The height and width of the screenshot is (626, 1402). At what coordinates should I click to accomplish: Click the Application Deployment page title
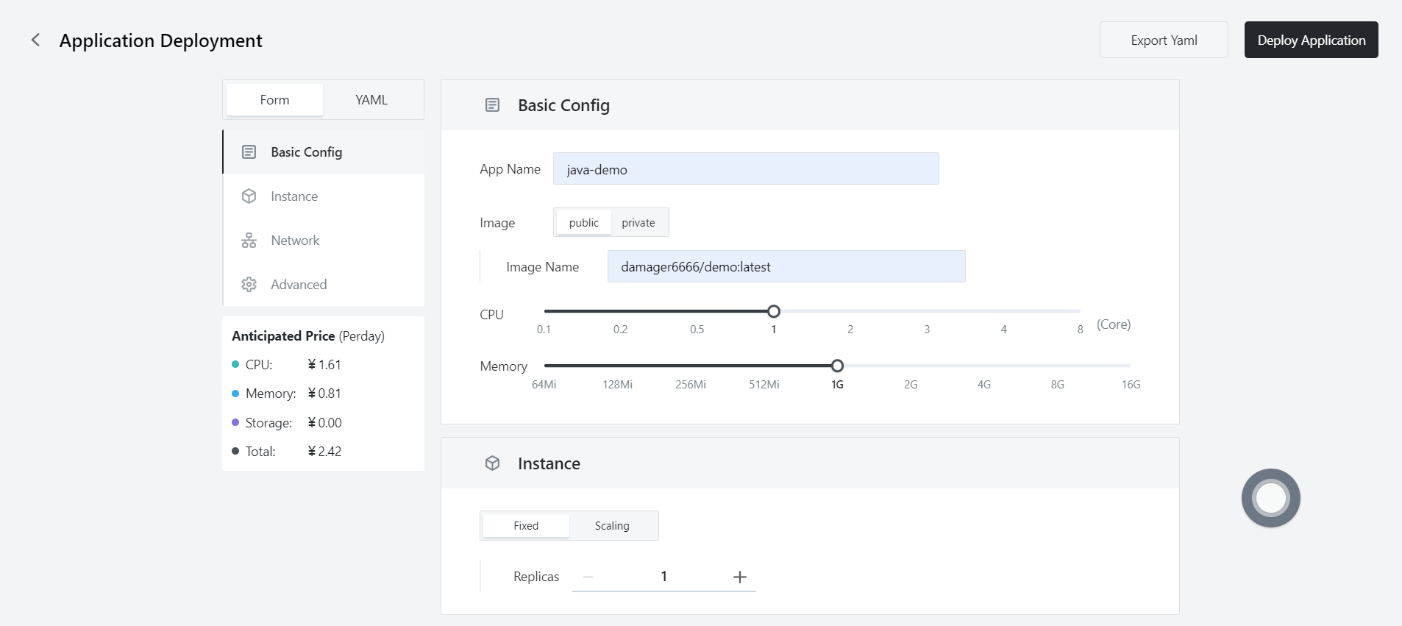point(160,40)
